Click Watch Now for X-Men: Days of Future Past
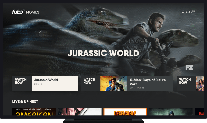The image size is (207, 123). point(91,84)
